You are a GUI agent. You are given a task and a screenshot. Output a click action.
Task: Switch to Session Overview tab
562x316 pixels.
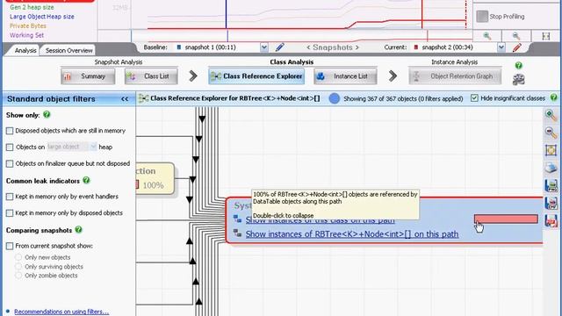(68, 51)
